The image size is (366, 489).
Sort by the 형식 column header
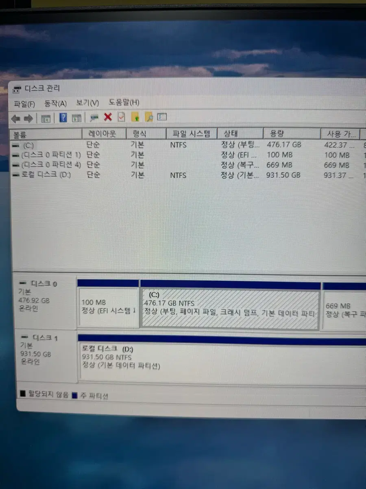coord(146,134)
